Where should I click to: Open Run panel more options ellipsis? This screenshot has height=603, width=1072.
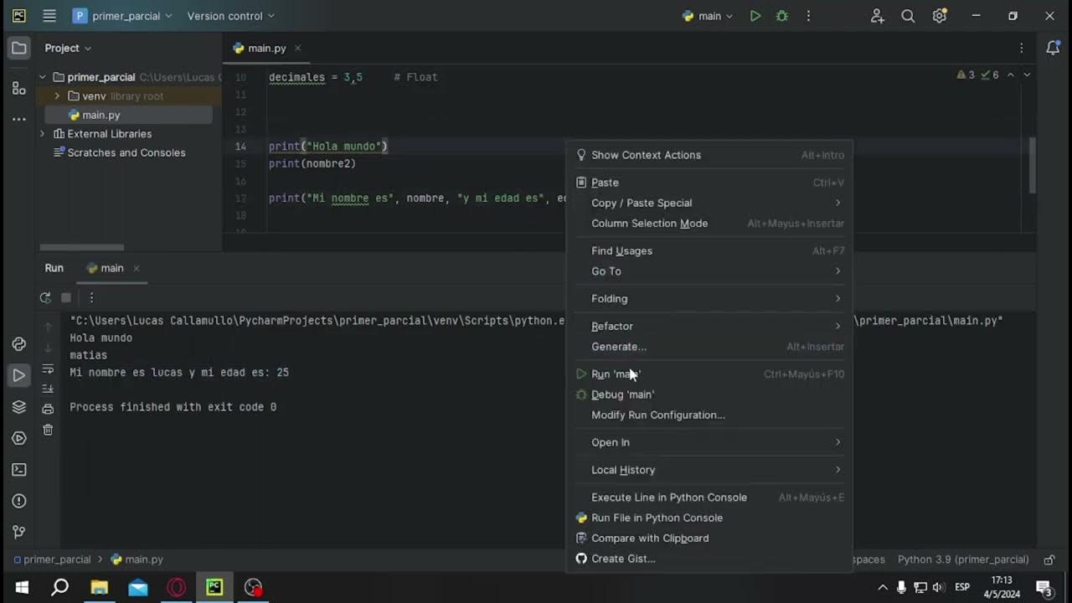pyautogui.click(x=91, y=297)
